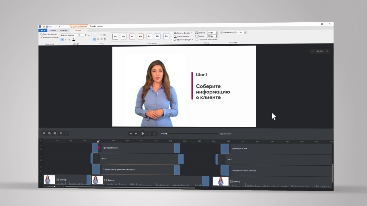Select the orange-bordered Abc shape style
367x206 pixels.
(140, 36)
